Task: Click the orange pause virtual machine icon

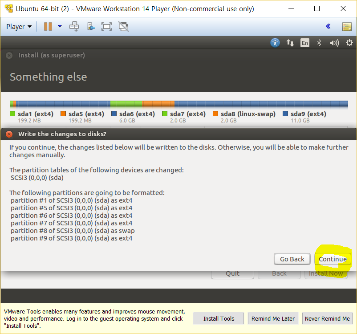Action: [x=48, y=27]
